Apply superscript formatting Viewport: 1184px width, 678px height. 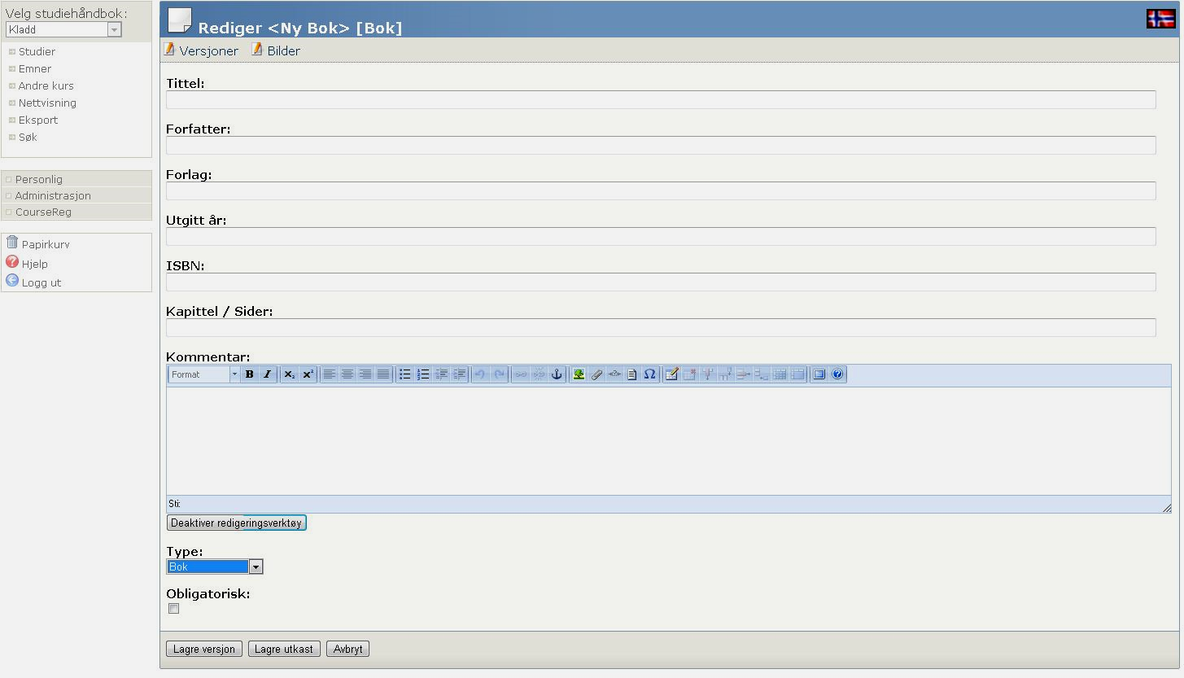coord(308,374)
